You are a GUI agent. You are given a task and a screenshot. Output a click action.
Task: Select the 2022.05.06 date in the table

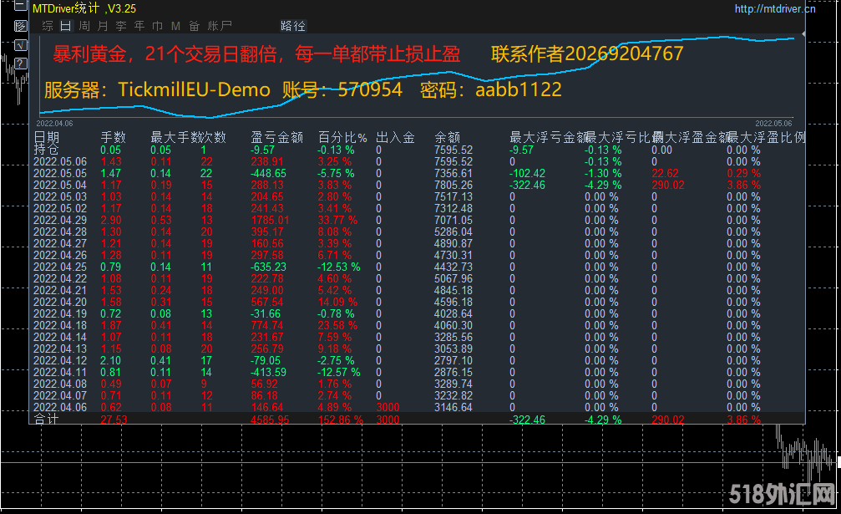60,161
